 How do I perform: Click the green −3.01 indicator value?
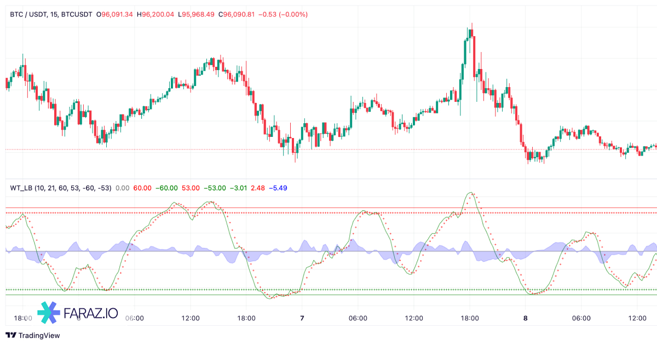(239, 188)
